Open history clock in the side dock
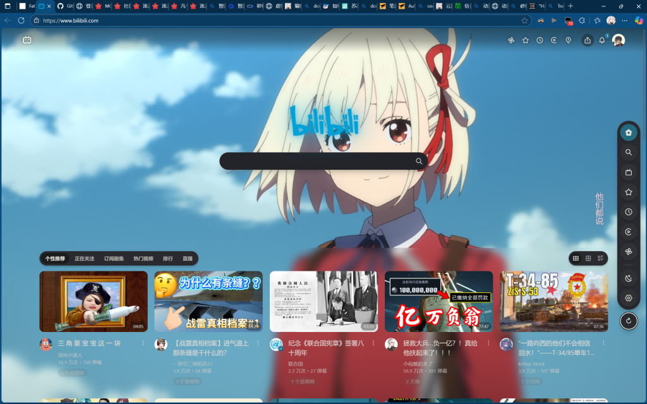Screen dimensions: 647x404 pyautogui.click(x=629, y=212)
